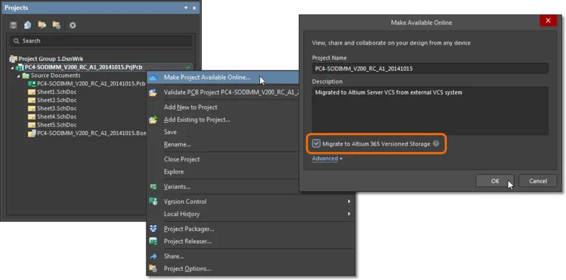Click the Project Options menu icon
The image size is (566, 280).
click(x=153, y=268)
